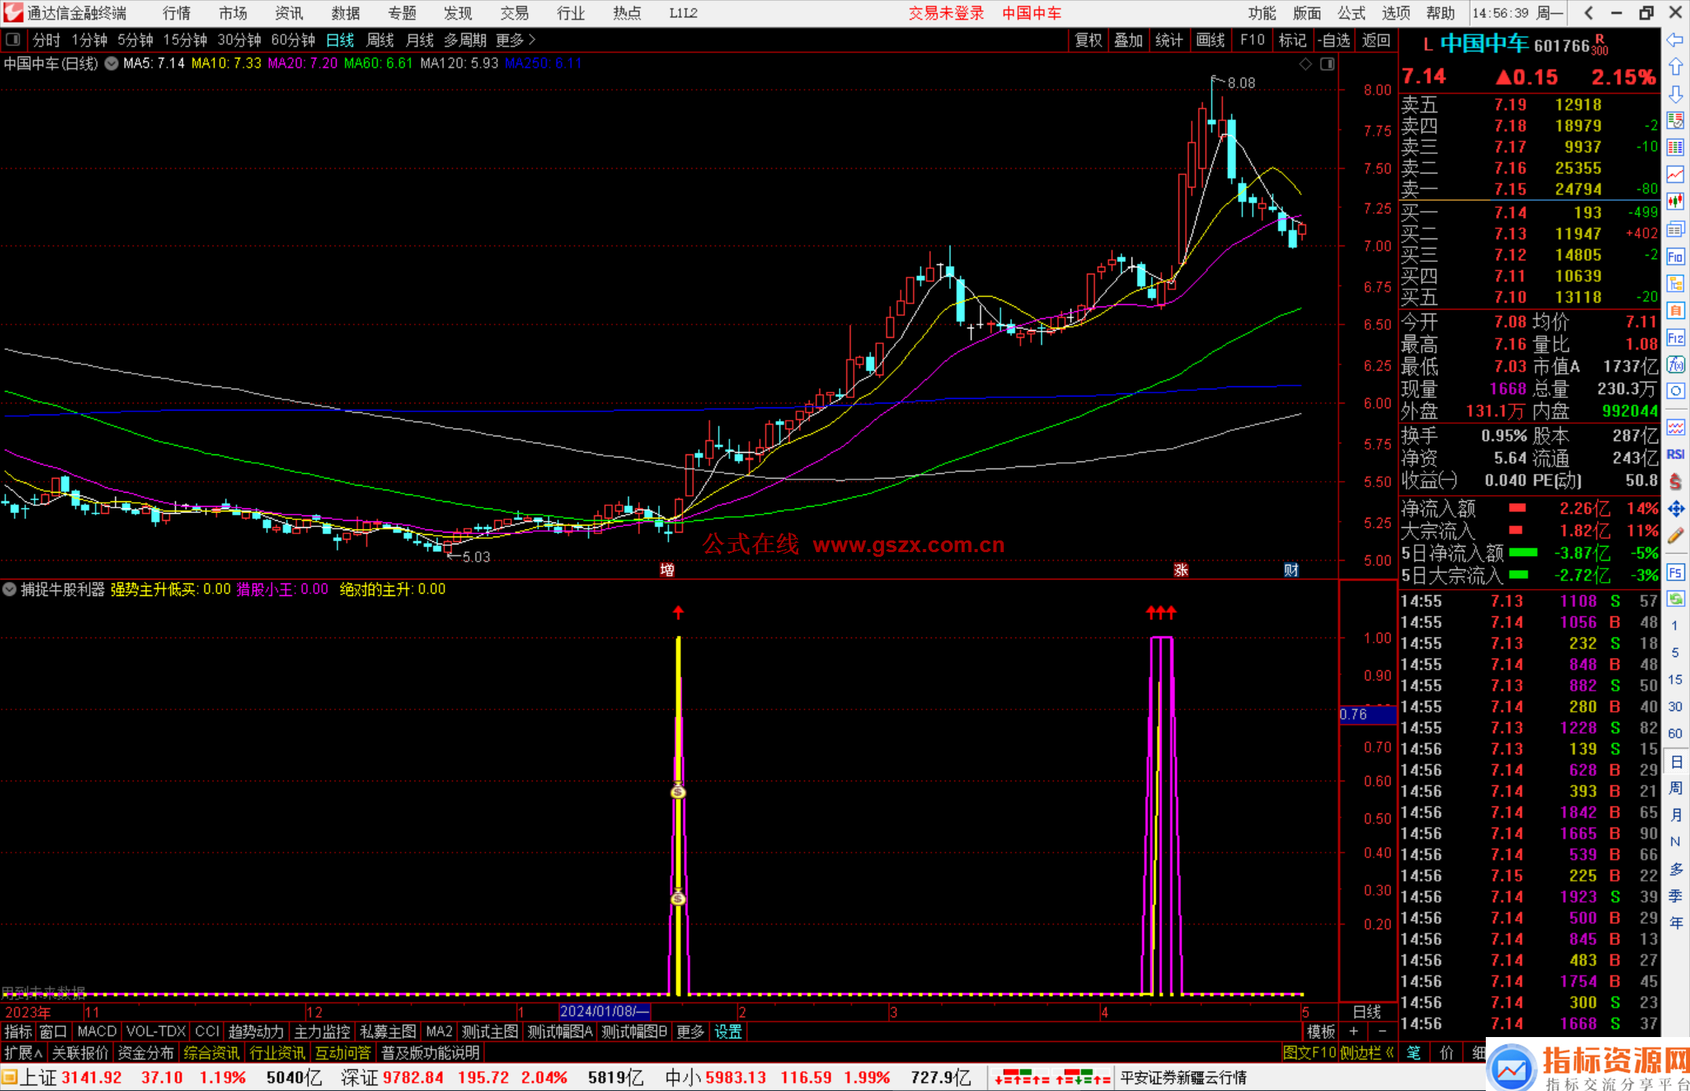Click the F10 info icon in sidebar

click(1675, 257)
